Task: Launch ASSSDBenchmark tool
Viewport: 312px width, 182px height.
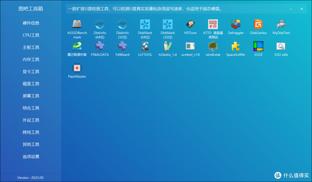Action: [x=77, y=24]
